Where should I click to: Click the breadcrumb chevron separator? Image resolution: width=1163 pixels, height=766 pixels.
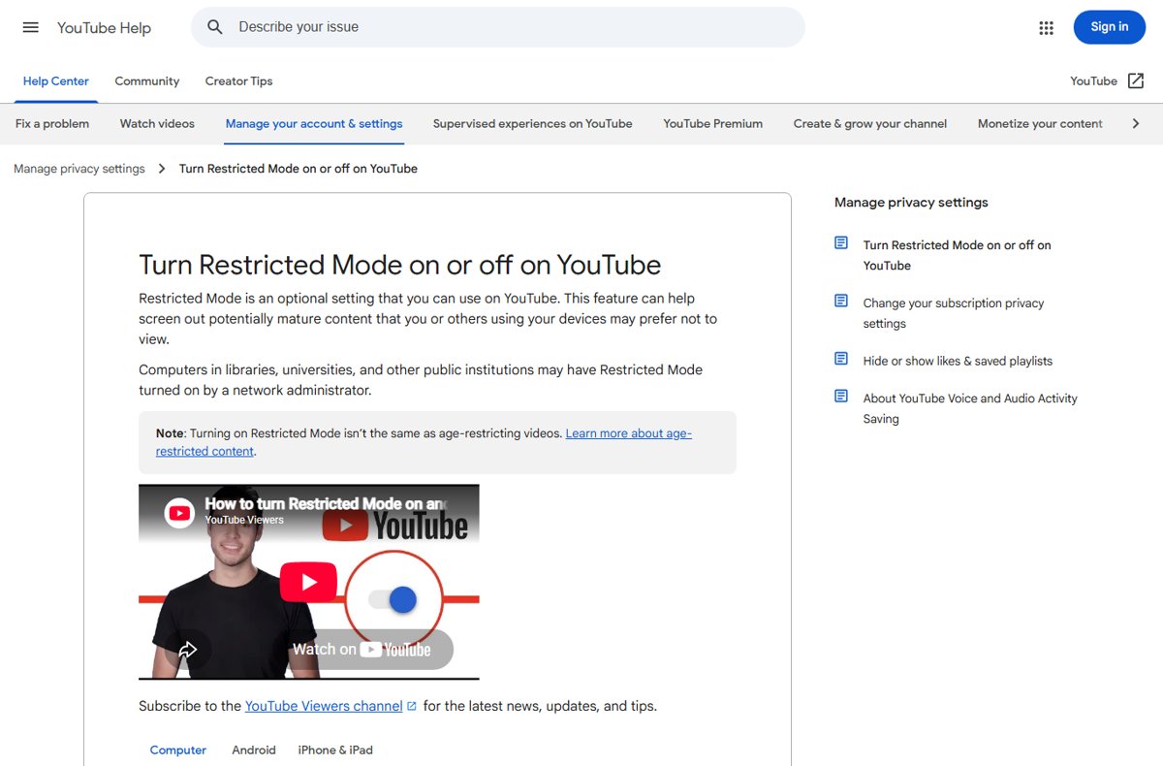pyautogui.click(x=162, y=169)
